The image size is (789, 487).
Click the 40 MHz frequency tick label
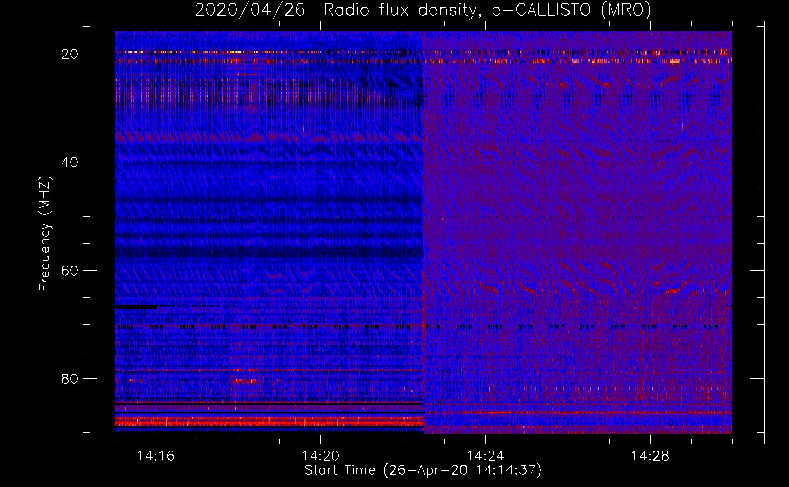pyautogui.click(x=70, y=162)
